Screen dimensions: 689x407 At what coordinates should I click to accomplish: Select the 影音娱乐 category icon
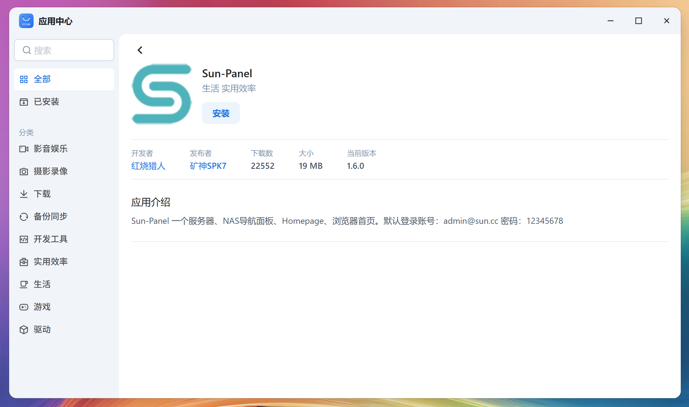click(24, 149)
